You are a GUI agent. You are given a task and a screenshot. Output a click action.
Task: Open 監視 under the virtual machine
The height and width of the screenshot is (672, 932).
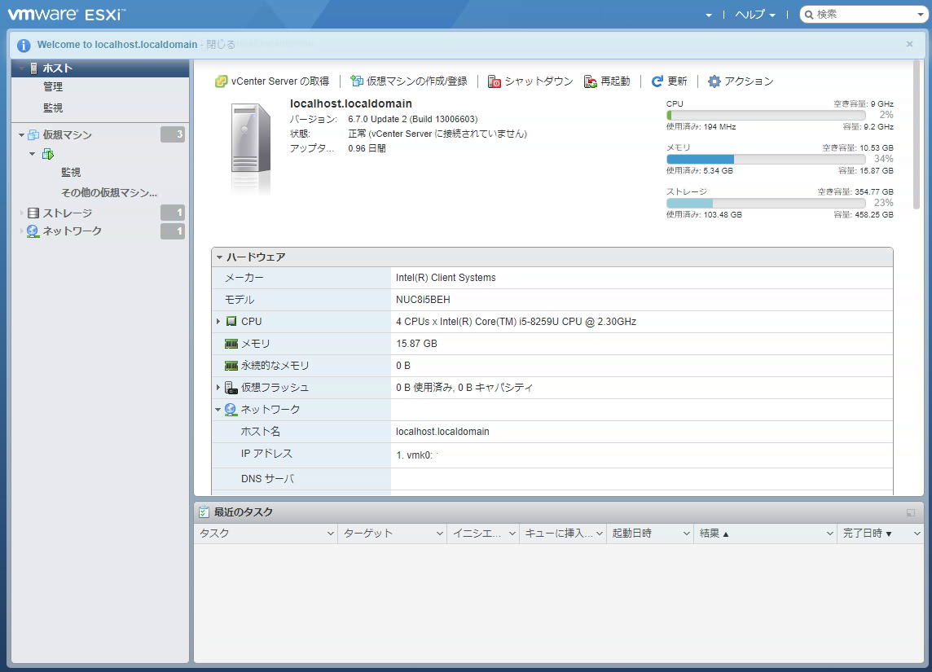tap(71, 173)
